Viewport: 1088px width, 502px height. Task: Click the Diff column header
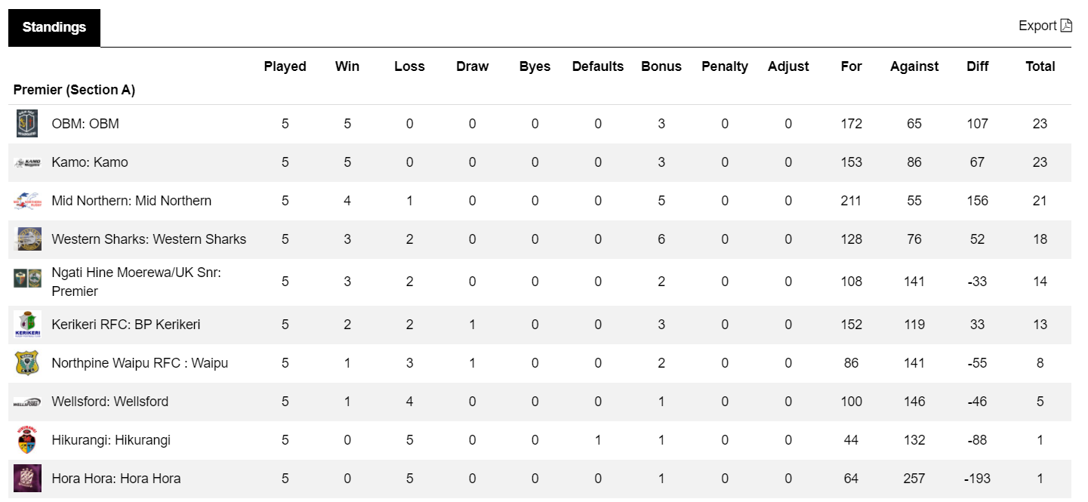(978, 66)
